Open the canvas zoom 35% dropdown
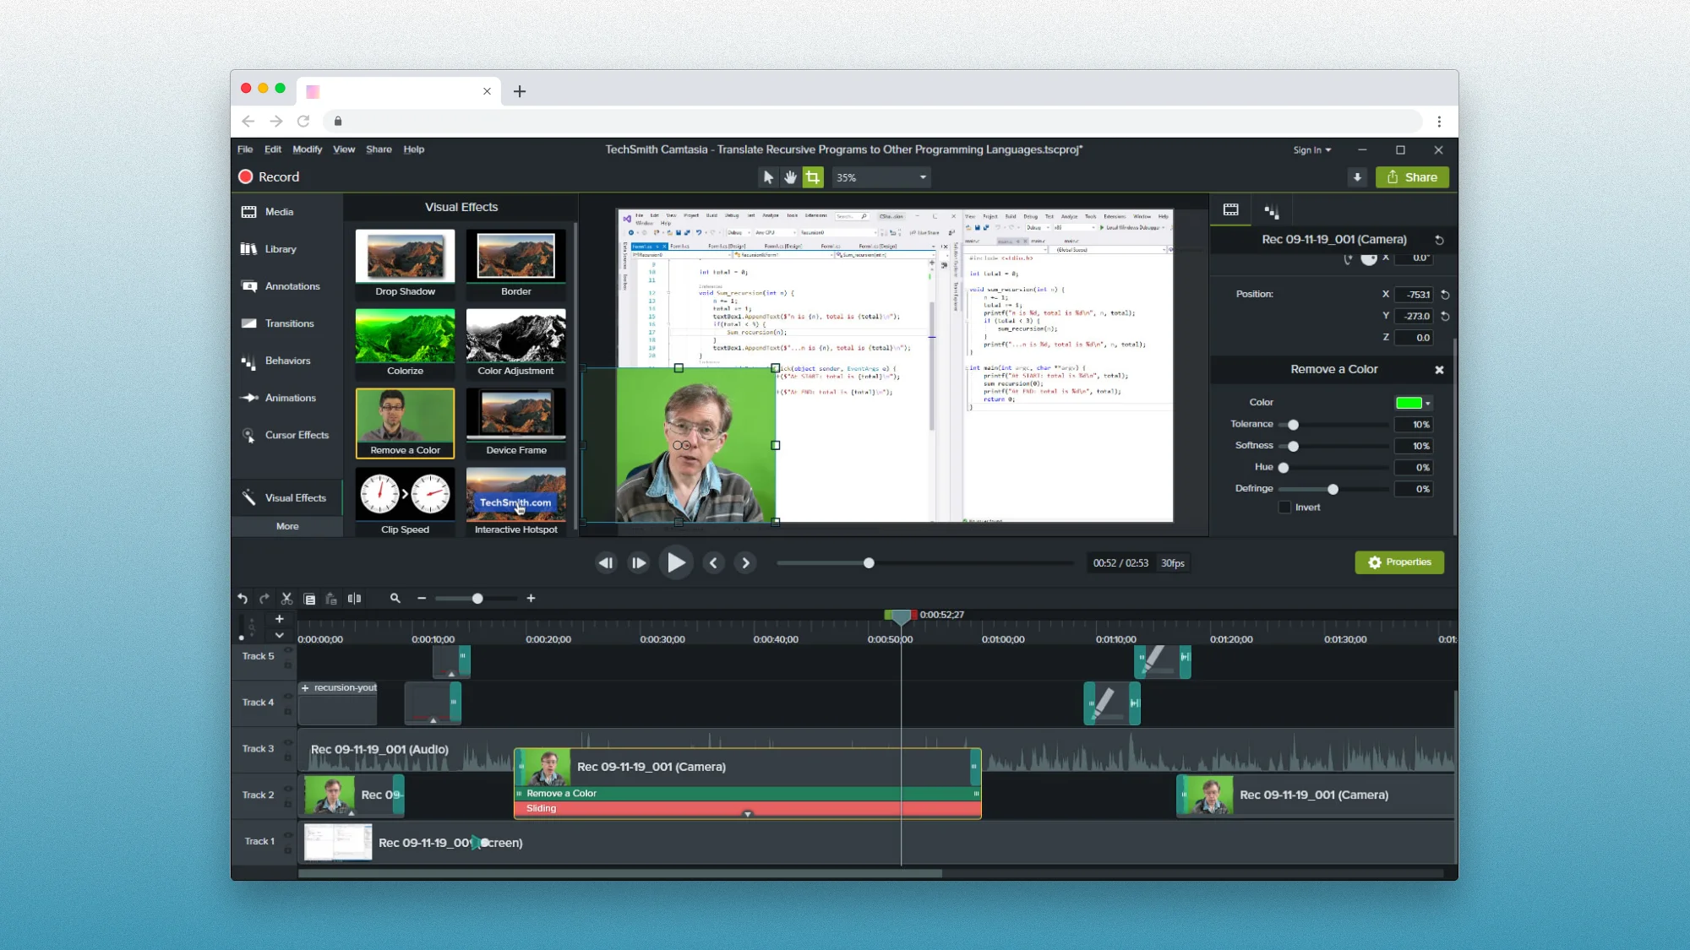This screenshot has width=1690, height=950. coord(923,177)
